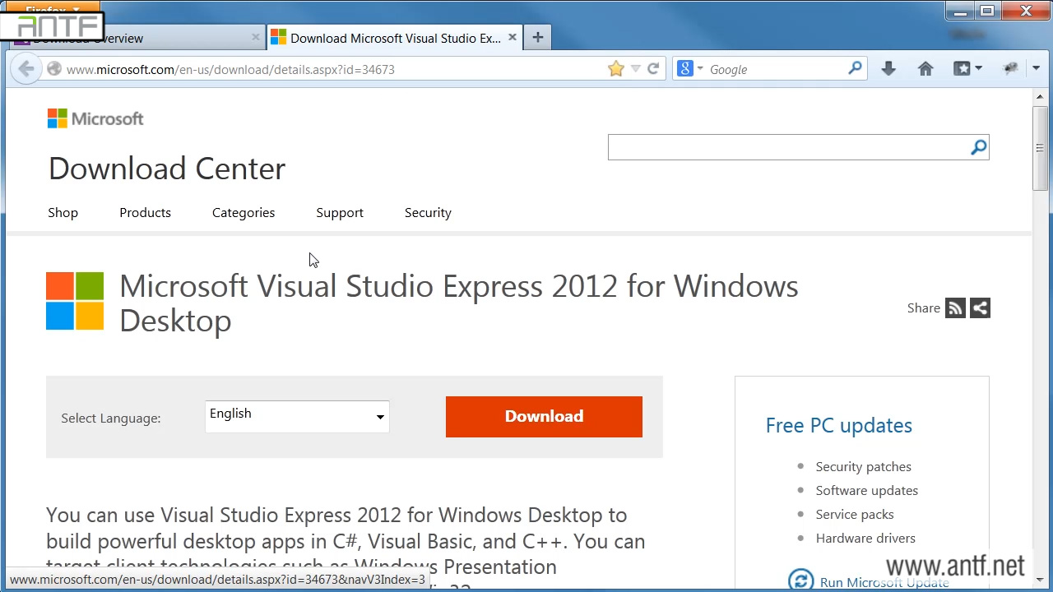Go to the Firefox home page icon
The height and width of the screenshot is (592, 1053).
pyautogui.click(x=925, y=69)
